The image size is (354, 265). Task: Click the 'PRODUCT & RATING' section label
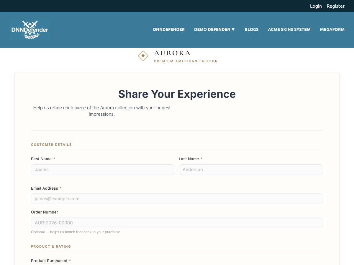[x=51, y=246]
